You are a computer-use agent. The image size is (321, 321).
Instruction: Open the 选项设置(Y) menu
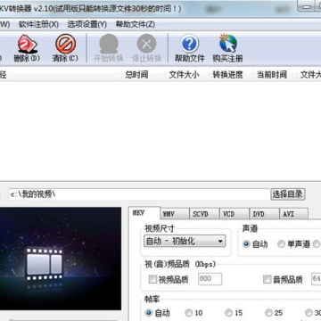pos(87,24)
